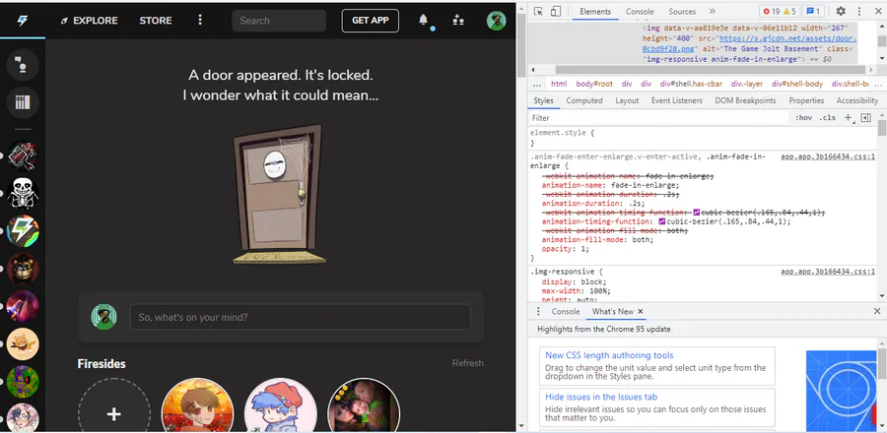Viewport: 887px width, 433px height.
Task: Toggle the DevTools device toolbar icon
Action: tap(556, 11)
